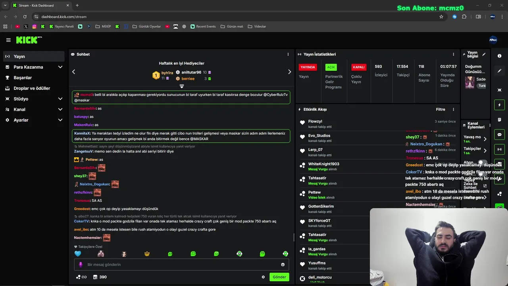
Task: Open the emoji picker in message box
Action: point(283,265)
